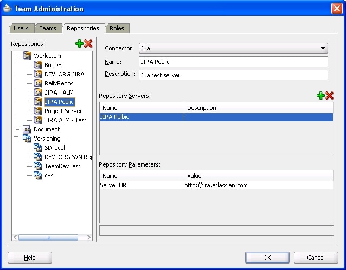The width and height of the screenshot is (346, 270).
Task: Click the BugDB repository icon
Action: [x=38, y=65]
